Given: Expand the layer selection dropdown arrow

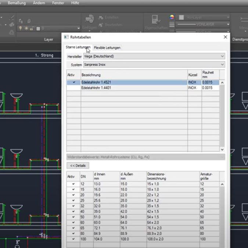Looking at the screenshot, I should [78, 28].
